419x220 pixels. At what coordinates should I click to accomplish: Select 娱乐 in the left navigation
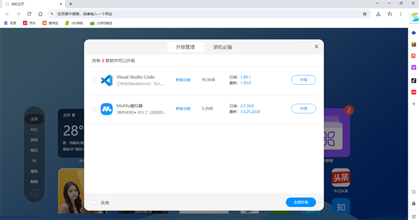[x=34, y=150]
